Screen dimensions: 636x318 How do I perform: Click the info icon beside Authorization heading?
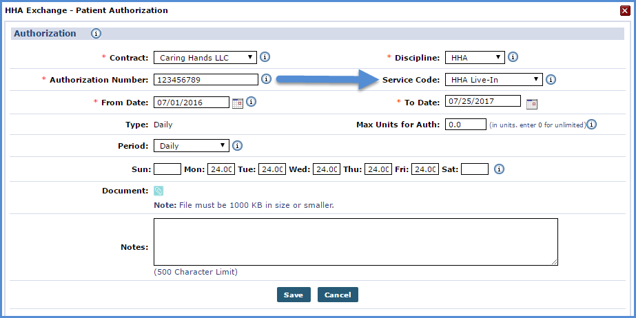96,34
